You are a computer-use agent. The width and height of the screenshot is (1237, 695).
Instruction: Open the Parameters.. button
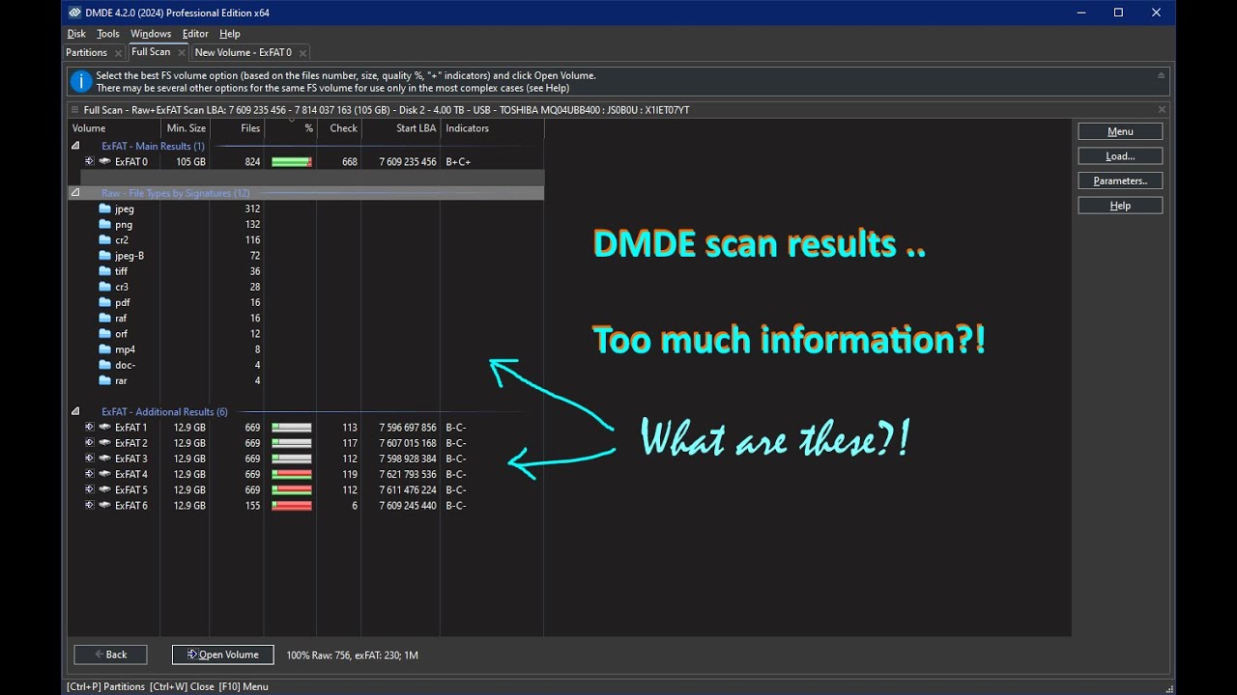(1120, 181)
